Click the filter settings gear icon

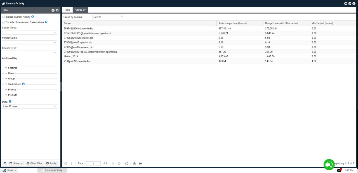(x=57, y=10)
